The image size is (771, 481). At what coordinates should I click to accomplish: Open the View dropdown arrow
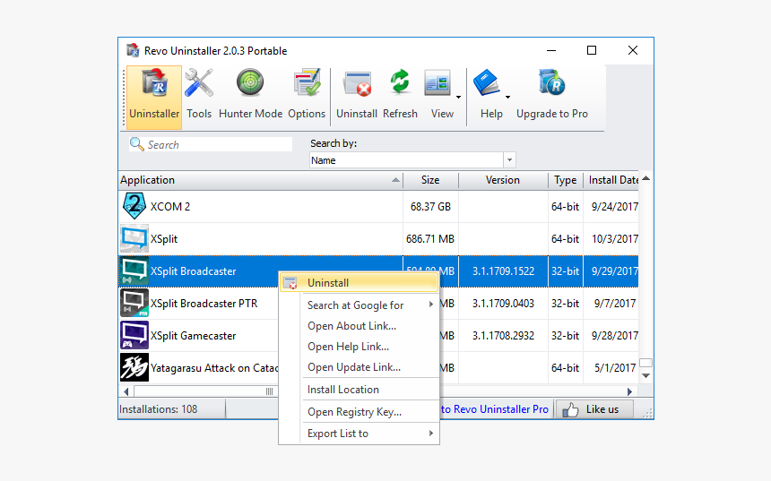[x=458, y=97]
